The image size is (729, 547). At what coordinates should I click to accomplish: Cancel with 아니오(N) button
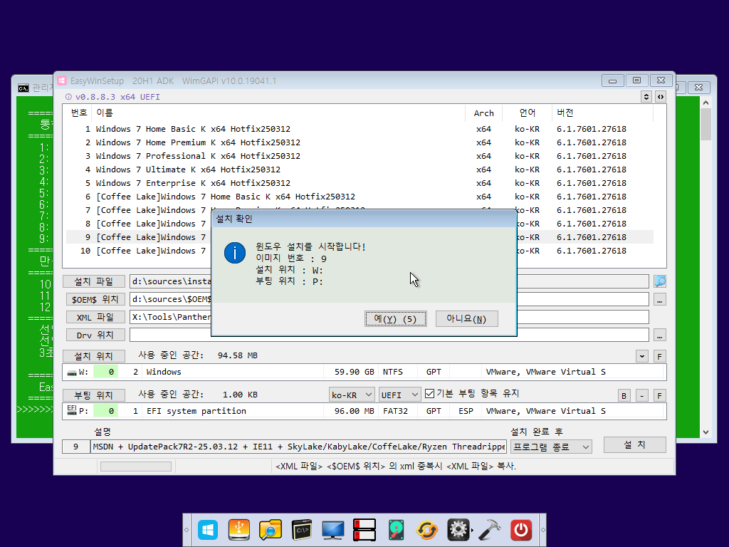pos(466,319)
